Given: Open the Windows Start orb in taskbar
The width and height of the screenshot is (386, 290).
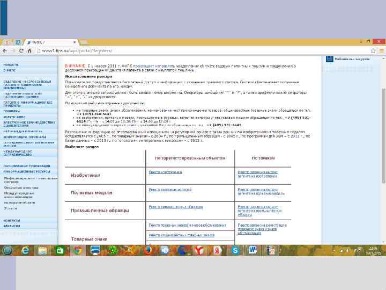Looking at the screenshot, I should (7, 251).
